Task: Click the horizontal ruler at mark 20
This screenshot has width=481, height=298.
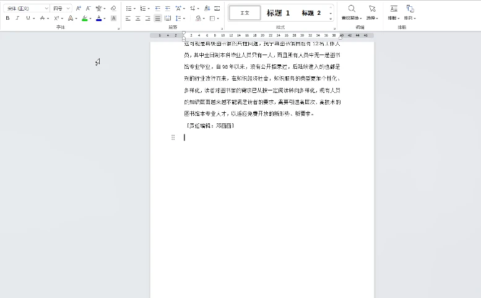Action: tap(262, 35)
